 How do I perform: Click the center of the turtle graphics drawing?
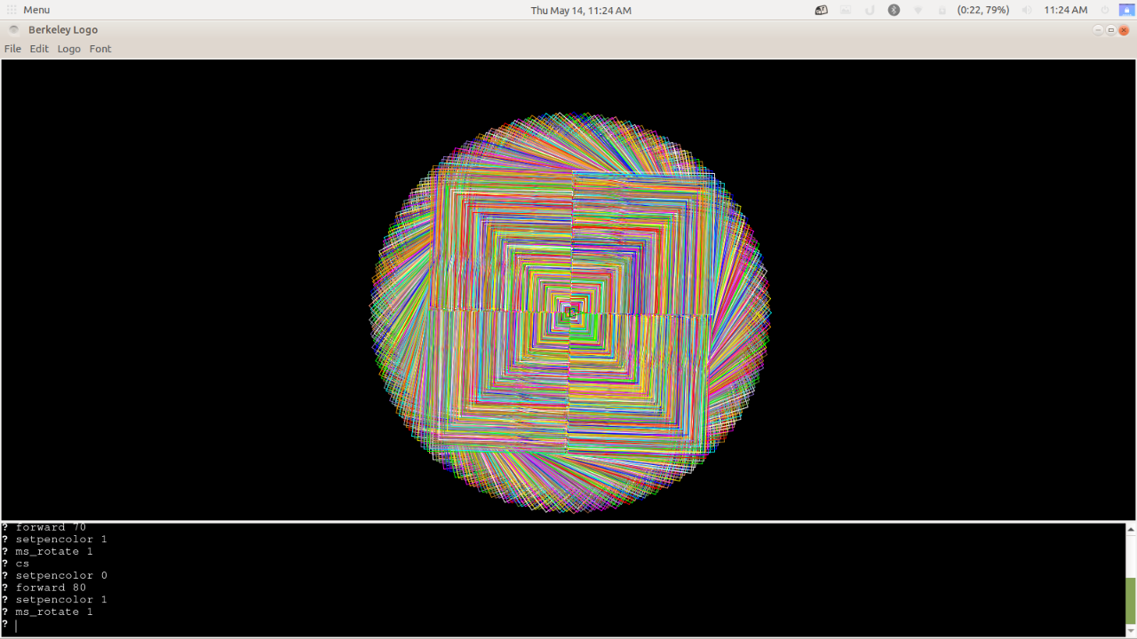(570, 312)
